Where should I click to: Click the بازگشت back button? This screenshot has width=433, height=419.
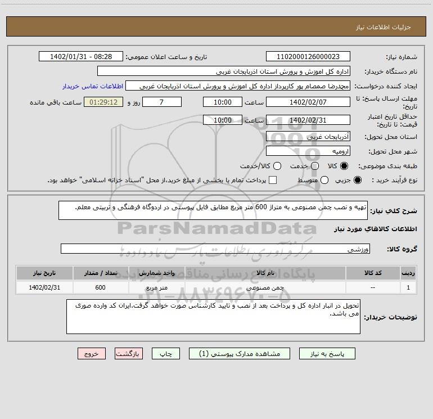[129, 354]
